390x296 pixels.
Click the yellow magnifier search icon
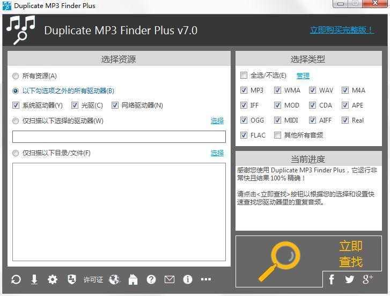(279, 261)
